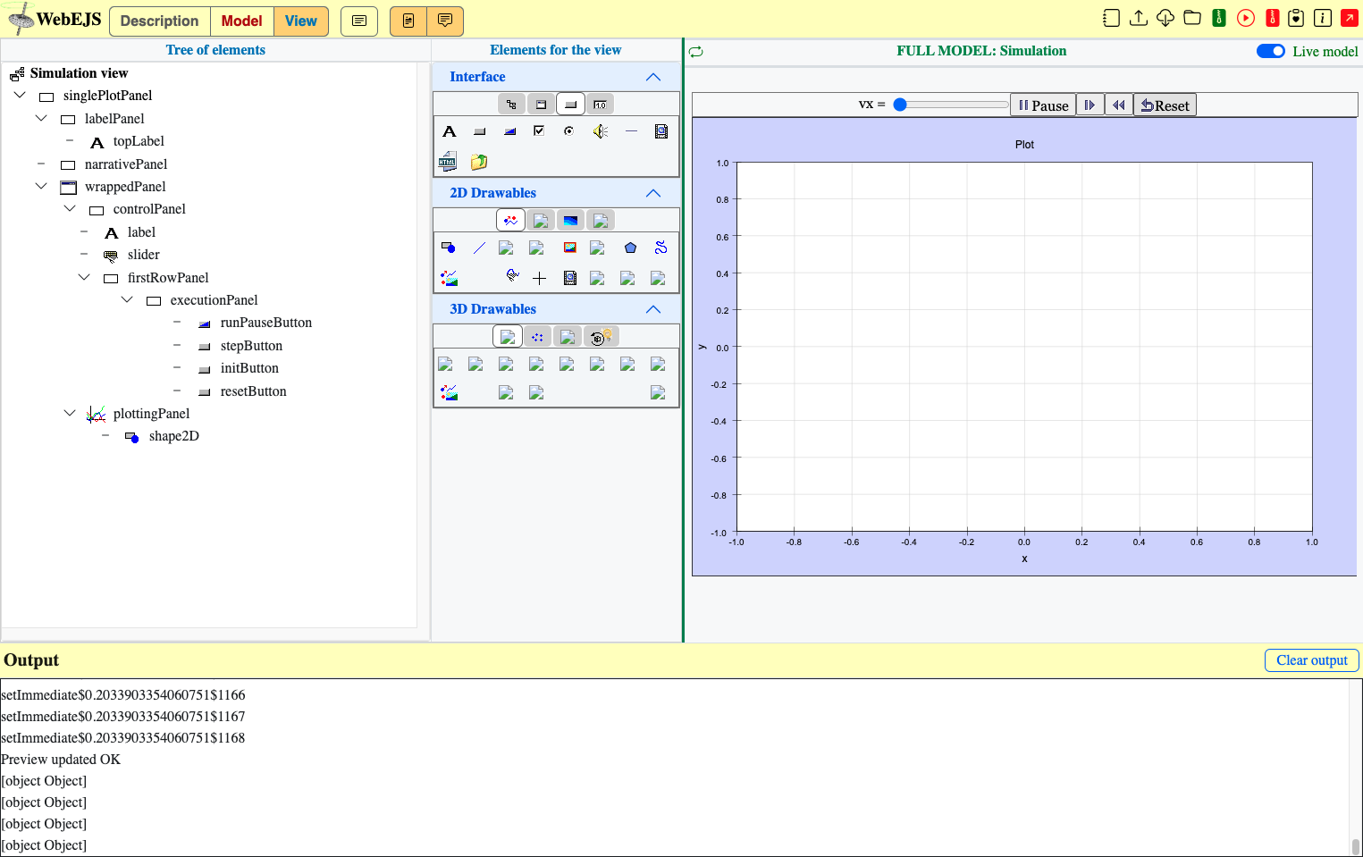Select the shape with blue dot 2D drawable
Viewport: 1363px width, 857px height.
(449, 248)
